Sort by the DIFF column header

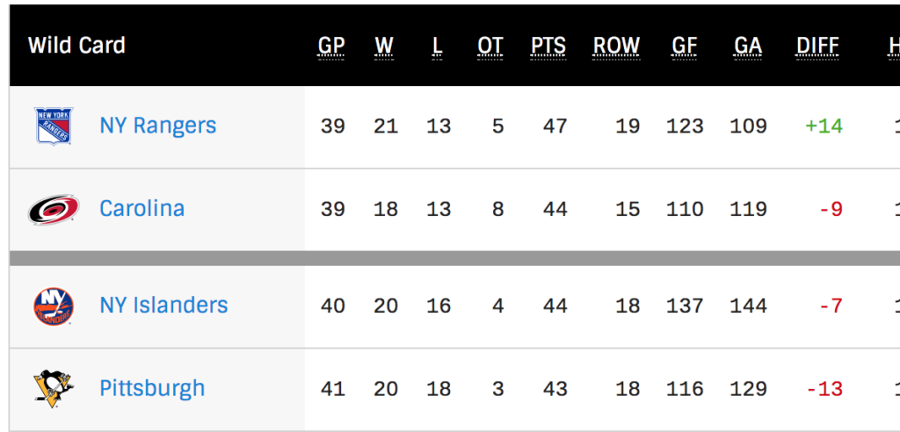[x=817, y=47]
